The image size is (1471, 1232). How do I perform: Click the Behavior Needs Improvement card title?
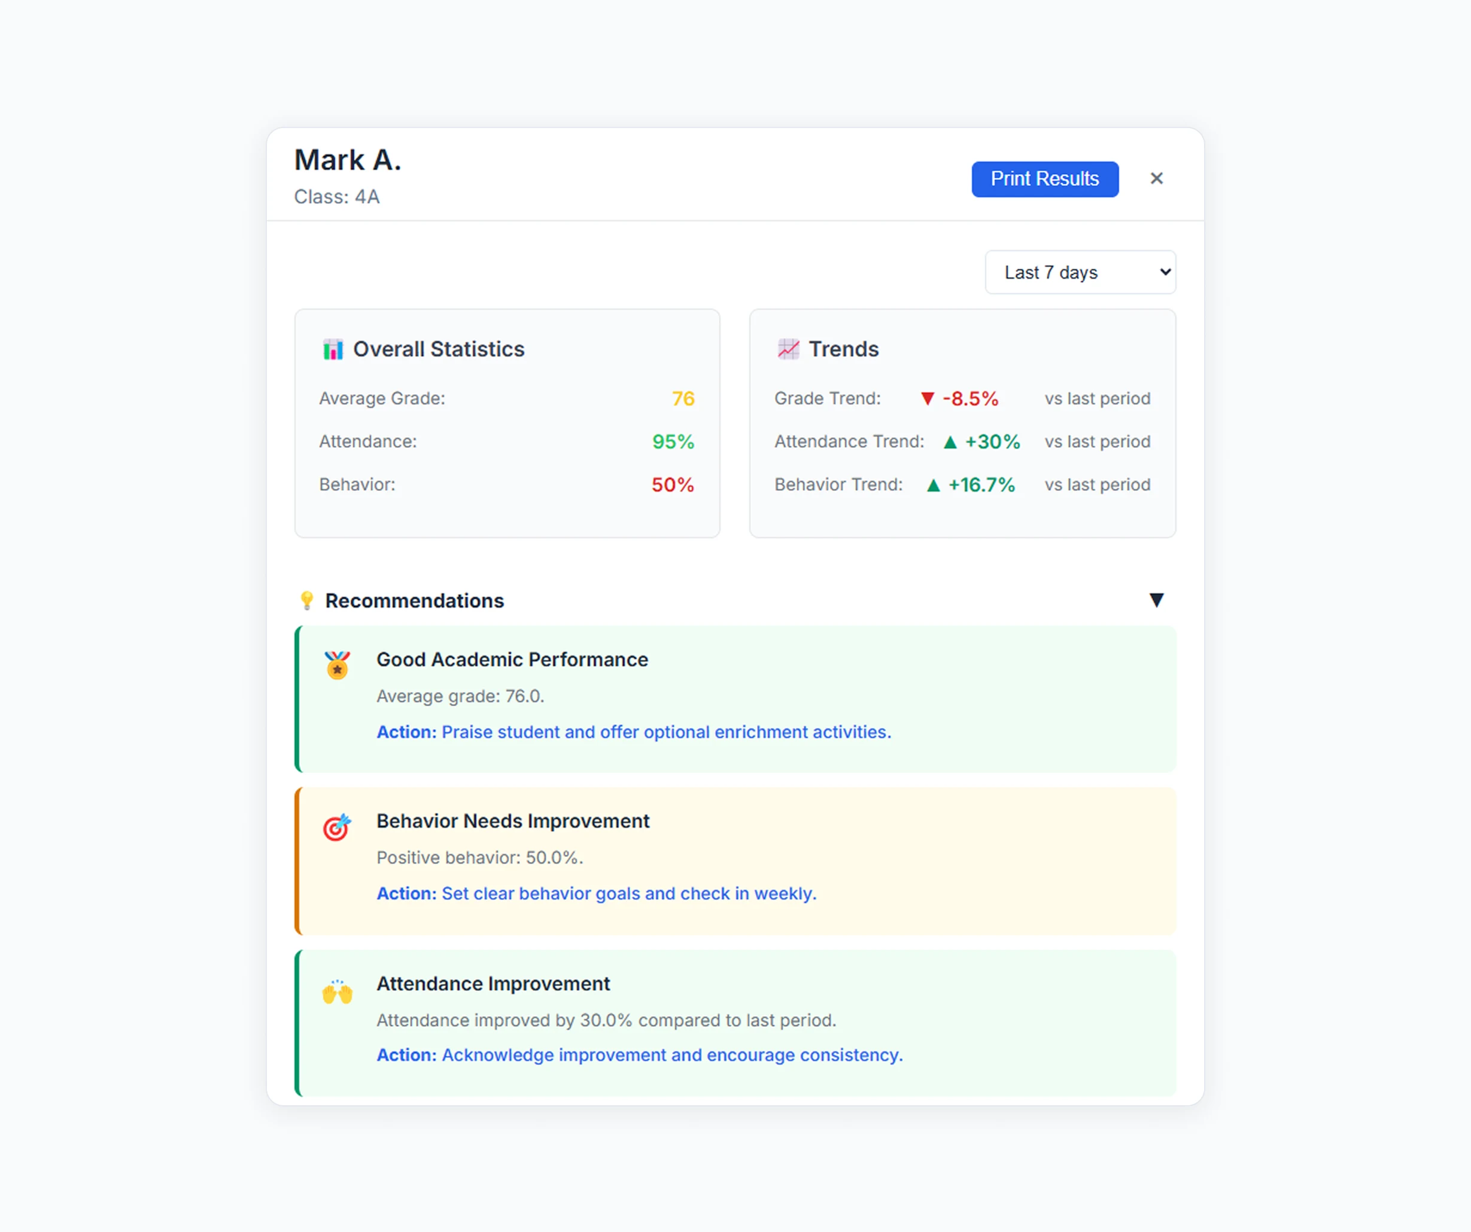[x=513, y=821]
